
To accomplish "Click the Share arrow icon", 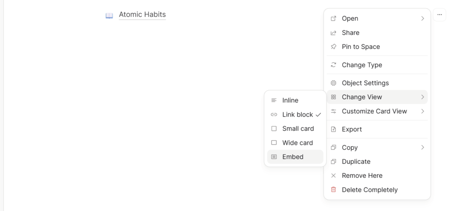I will tap(334, 33).
